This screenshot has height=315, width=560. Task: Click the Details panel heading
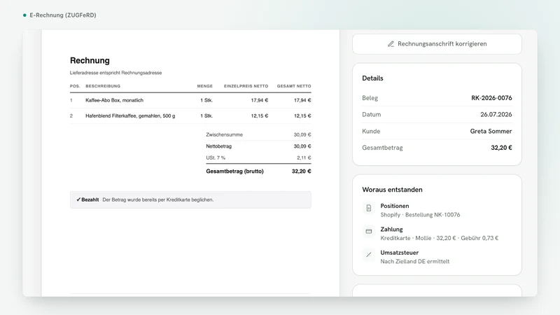(372, 78)
